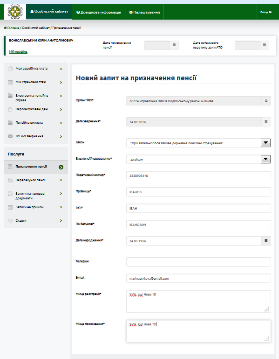Click the Pension Fund logo emblem
The height and width of the screenshot is (359, 279).
coord(15,12)
